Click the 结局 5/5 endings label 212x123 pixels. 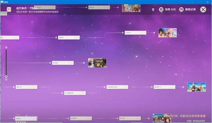(x=170, y=9)
